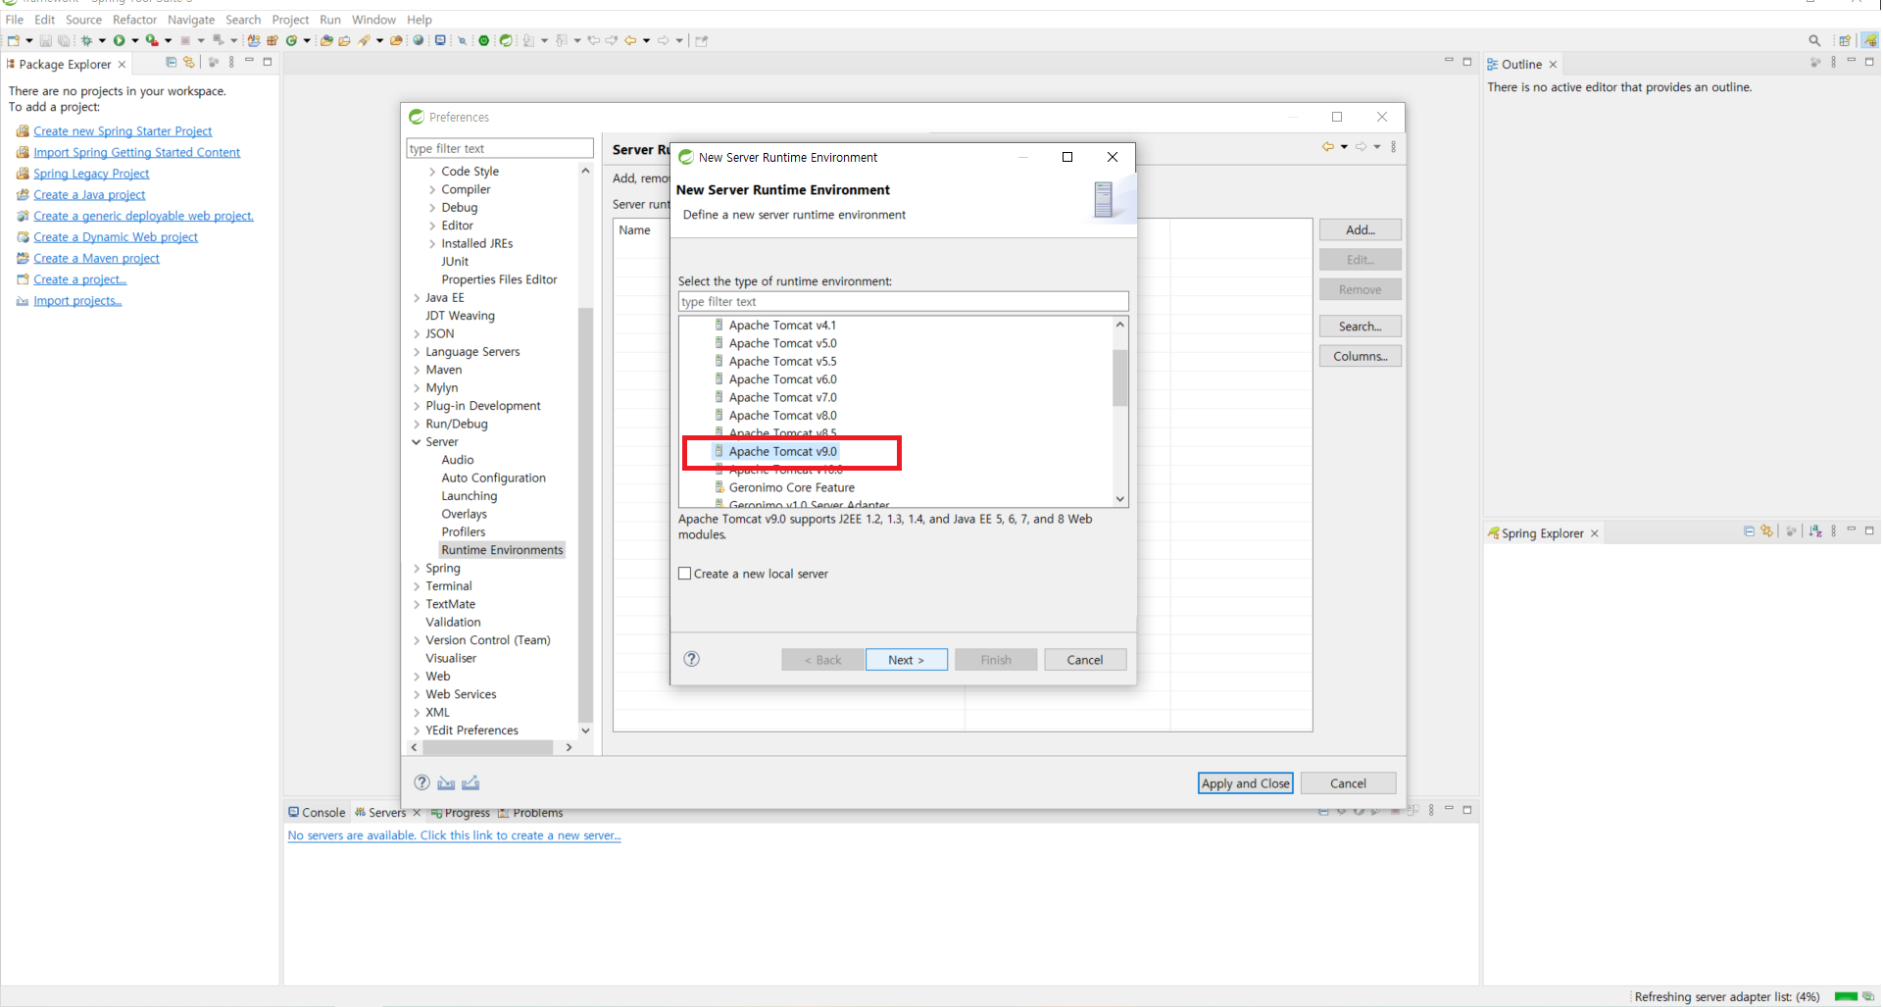Open the Window menu
This screenshot has height=1007, width=1883.
(373, 20)
